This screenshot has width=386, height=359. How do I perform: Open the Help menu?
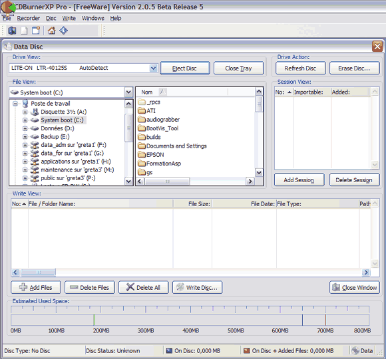115,18
